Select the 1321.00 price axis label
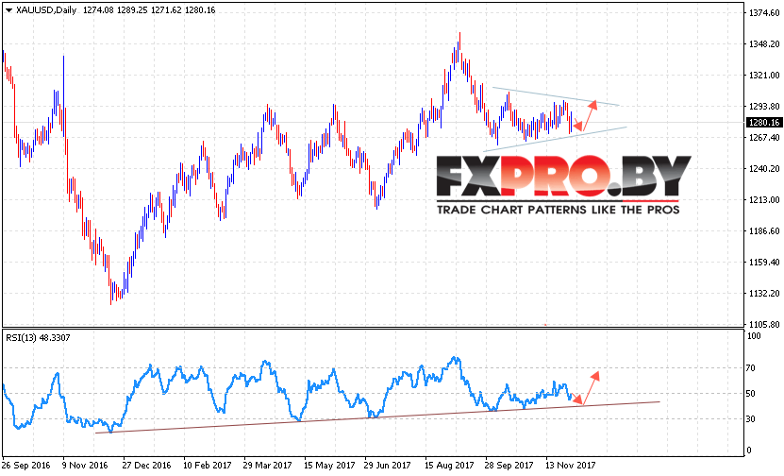Image resolution: width=784 pixels, height=476 pixels. pos(764,75)
